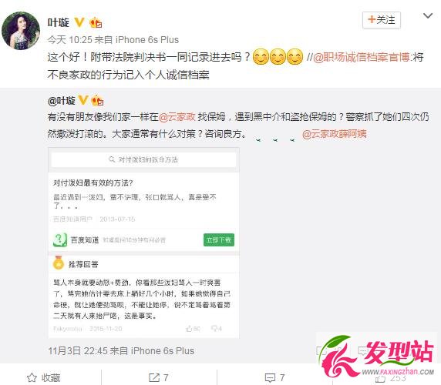Screen dimensions: 441x385
Task: Follow the user with +关注 button
Action: 382,20
